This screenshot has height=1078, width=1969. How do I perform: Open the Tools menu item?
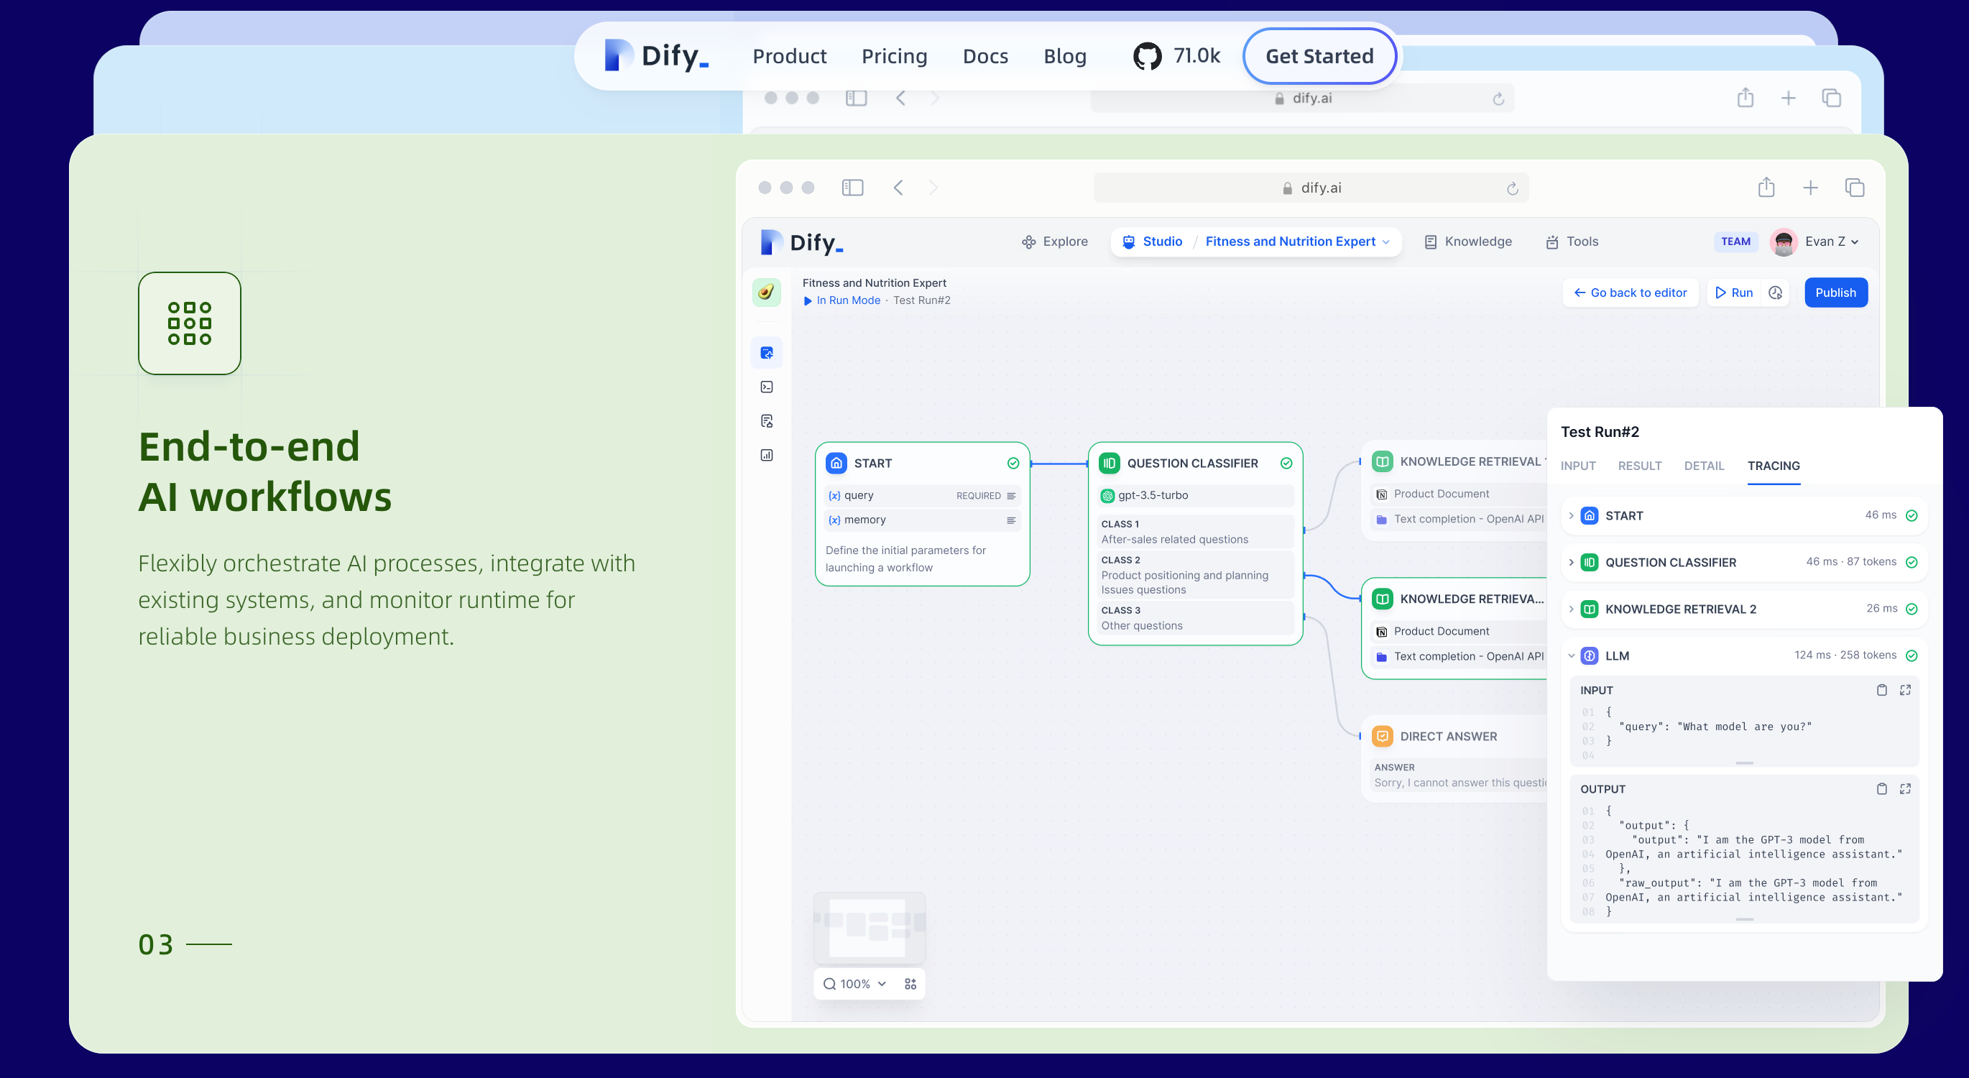1572,241
